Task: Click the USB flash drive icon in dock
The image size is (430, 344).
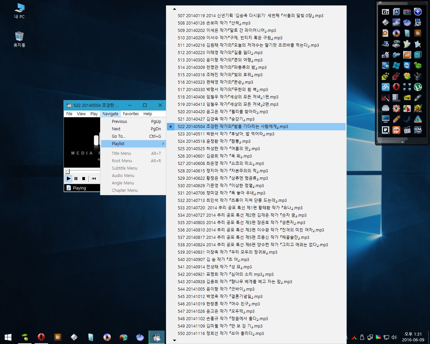Action: click(x=418, y=98)
